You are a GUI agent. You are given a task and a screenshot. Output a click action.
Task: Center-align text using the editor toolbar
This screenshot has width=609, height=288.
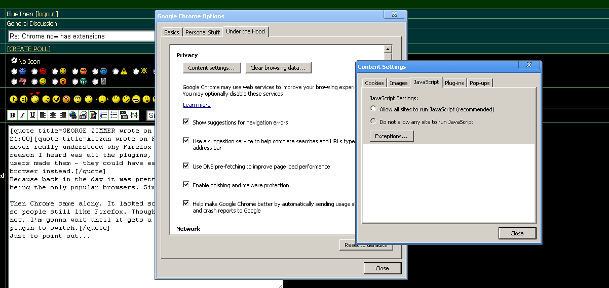click(53, 115)
